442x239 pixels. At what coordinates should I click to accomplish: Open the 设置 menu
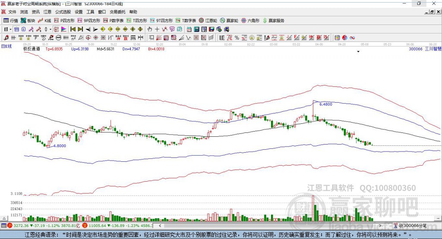79,12
